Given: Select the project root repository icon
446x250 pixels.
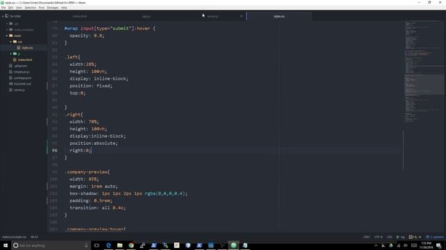Looking at the screenshot, I should coord(7,16).
